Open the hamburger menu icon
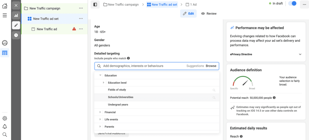 coord(5,15)
